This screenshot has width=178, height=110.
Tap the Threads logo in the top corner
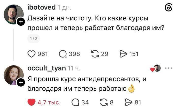click(168, 7)
